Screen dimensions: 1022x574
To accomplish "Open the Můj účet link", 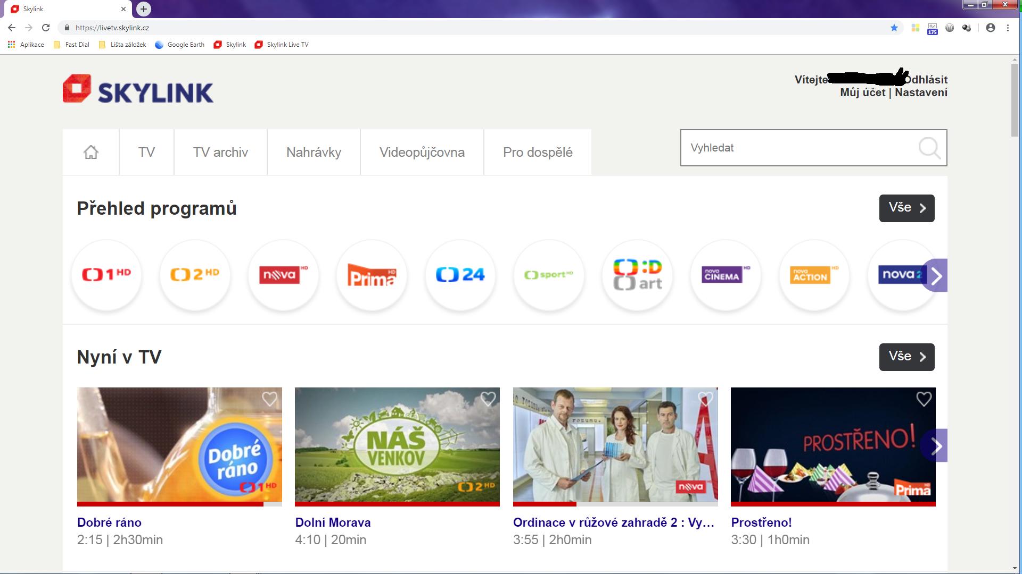I will point(862,92).
